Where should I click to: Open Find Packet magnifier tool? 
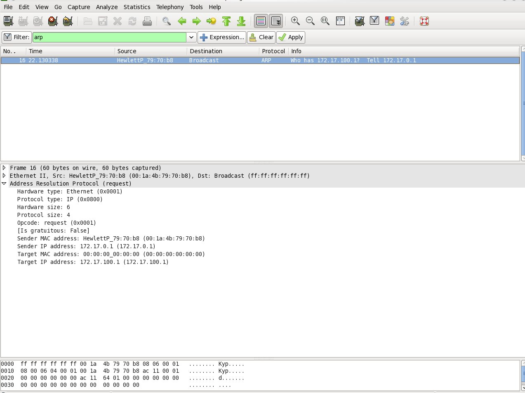tap(167, 21)
